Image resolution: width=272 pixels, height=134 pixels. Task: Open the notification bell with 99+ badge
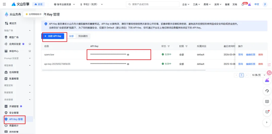click(243, 4)
